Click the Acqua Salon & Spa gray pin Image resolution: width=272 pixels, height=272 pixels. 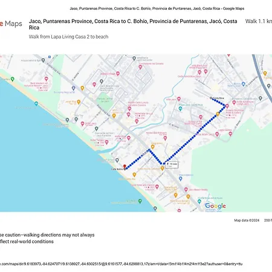(43, 60)
